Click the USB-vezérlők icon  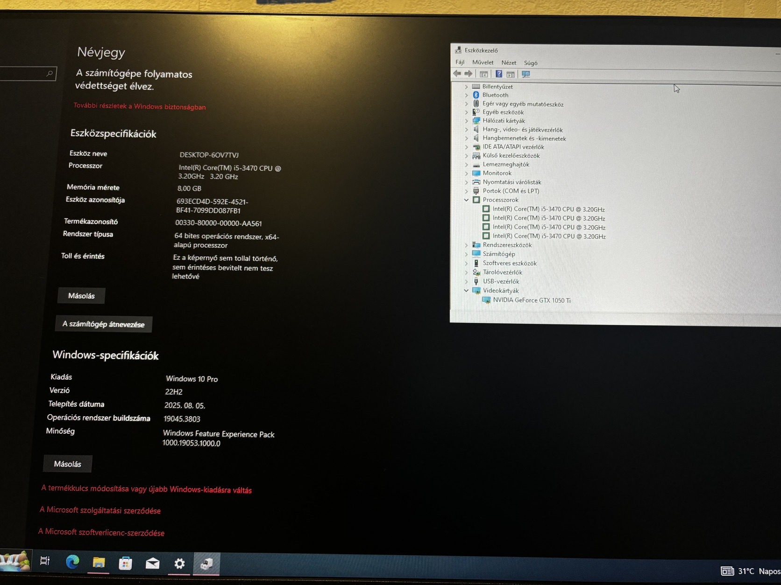(x=476, y=281)
